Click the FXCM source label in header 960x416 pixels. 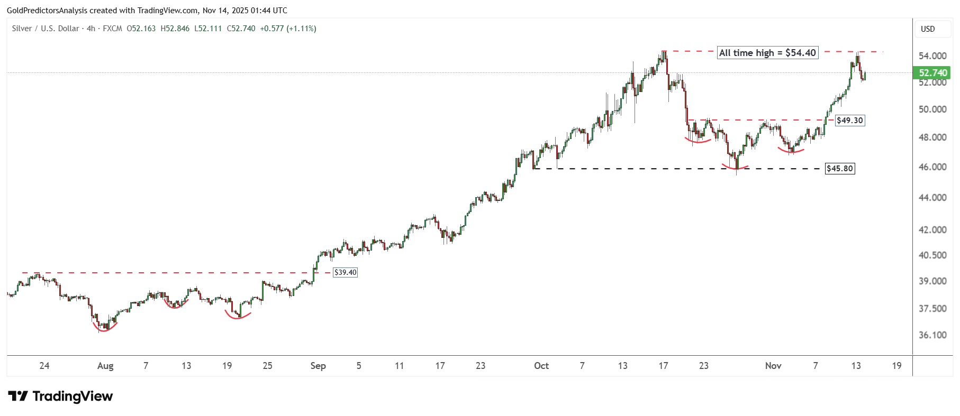[112, 29]
